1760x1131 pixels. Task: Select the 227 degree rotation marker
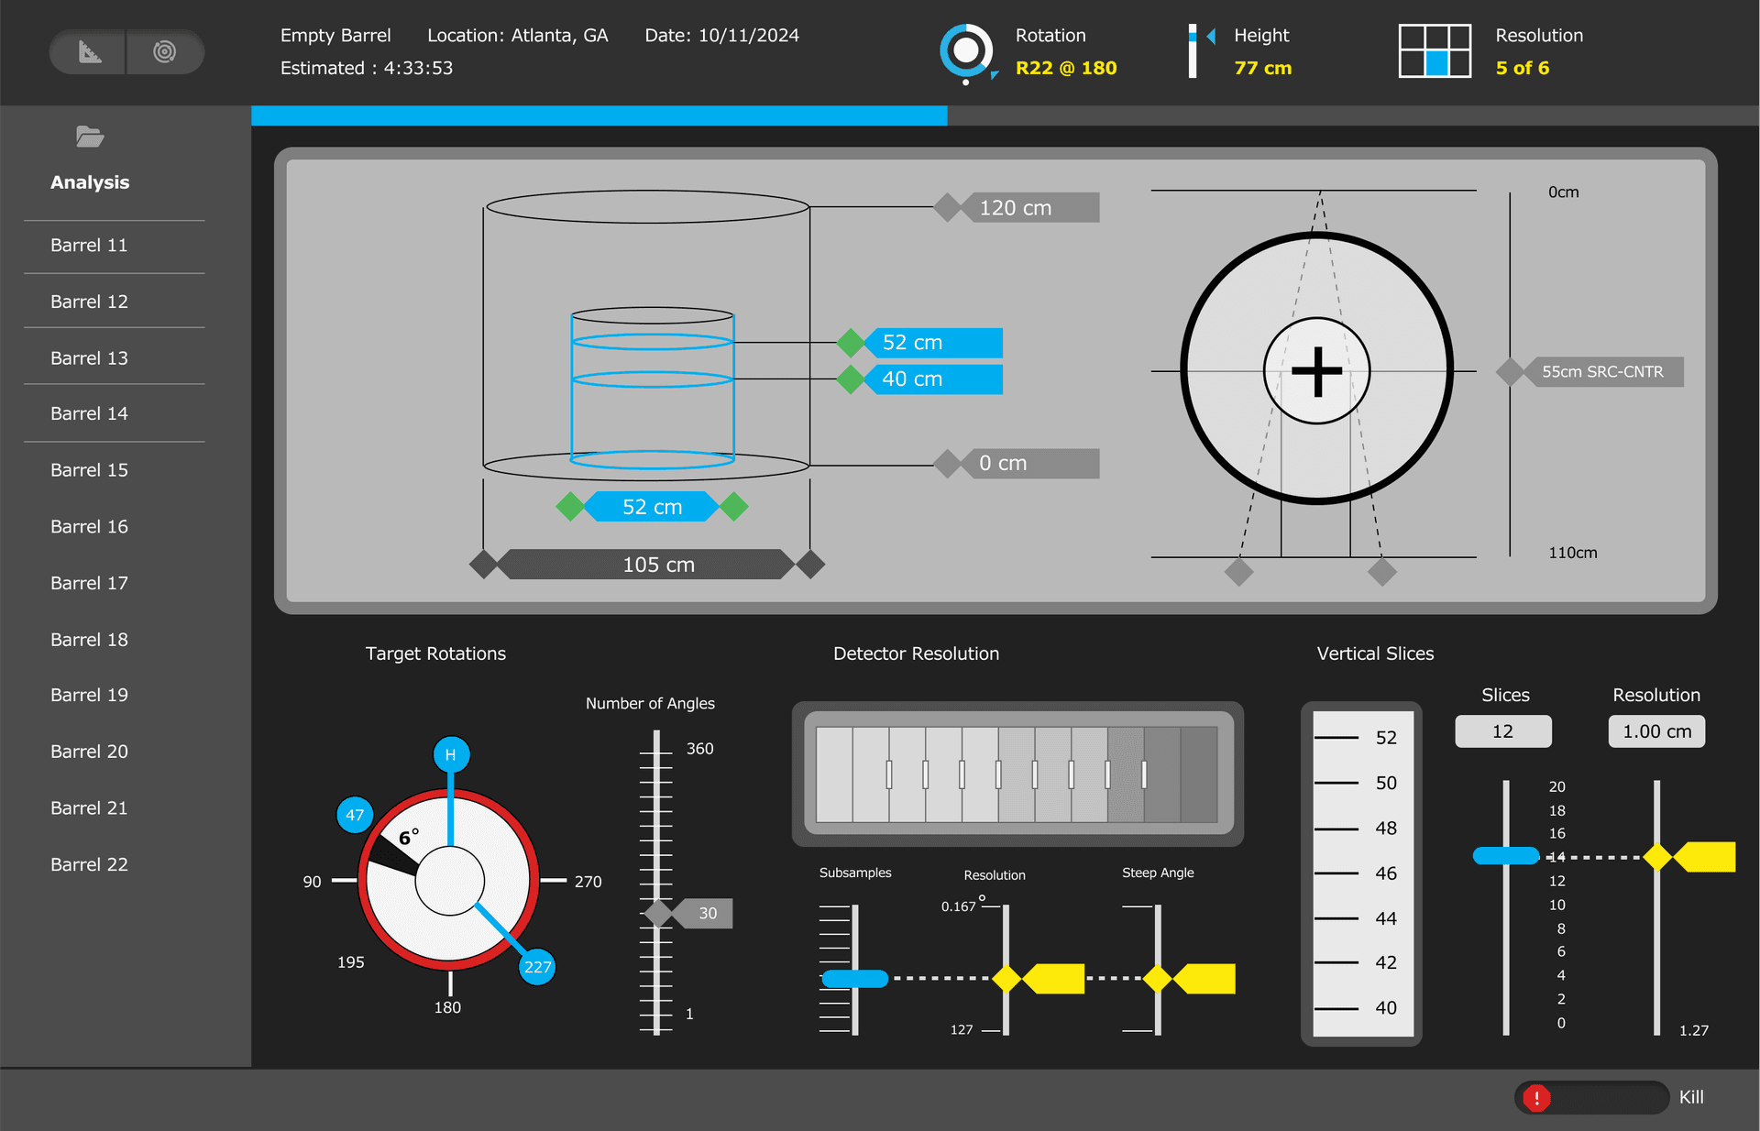click(x=537, y=966)
